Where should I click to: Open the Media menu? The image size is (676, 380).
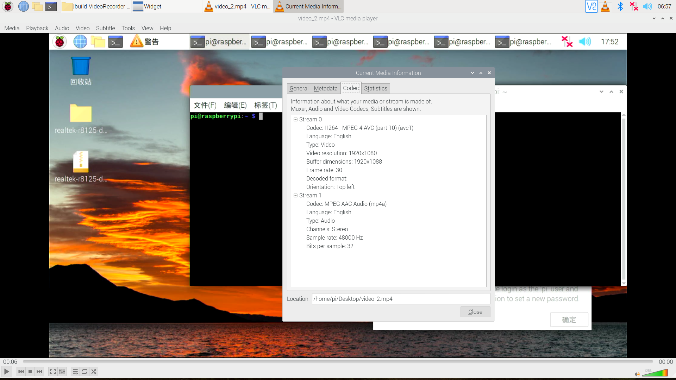12,28
